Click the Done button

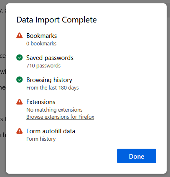[x=137, y=156]
